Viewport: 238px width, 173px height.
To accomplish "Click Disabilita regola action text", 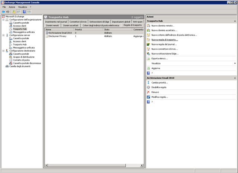I will coord(159,87).
